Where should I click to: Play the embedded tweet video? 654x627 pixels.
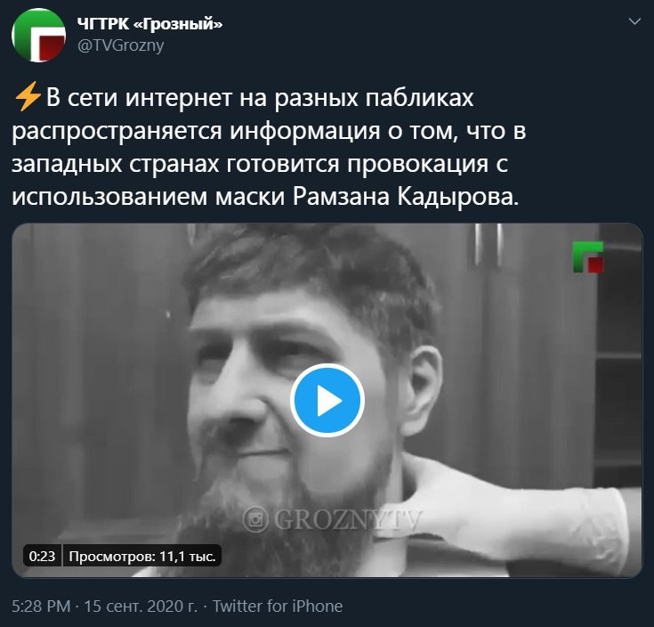pyautogui.click(x=327, y=401)
